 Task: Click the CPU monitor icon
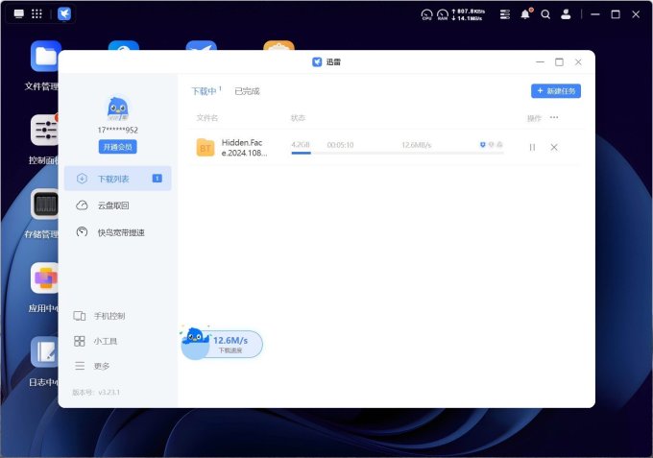click(427, 14)
